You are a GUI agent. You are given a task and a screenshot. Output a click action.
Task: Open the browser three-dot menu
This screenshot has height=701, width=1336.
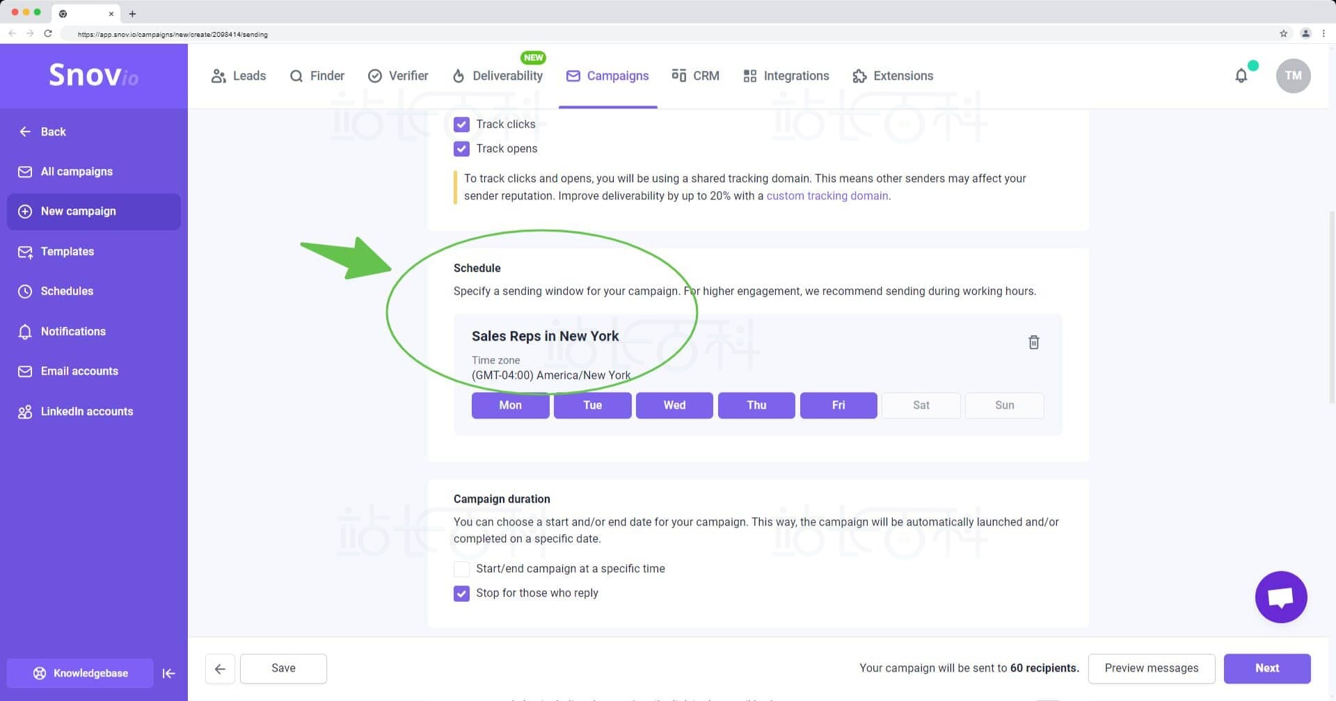1323,33
